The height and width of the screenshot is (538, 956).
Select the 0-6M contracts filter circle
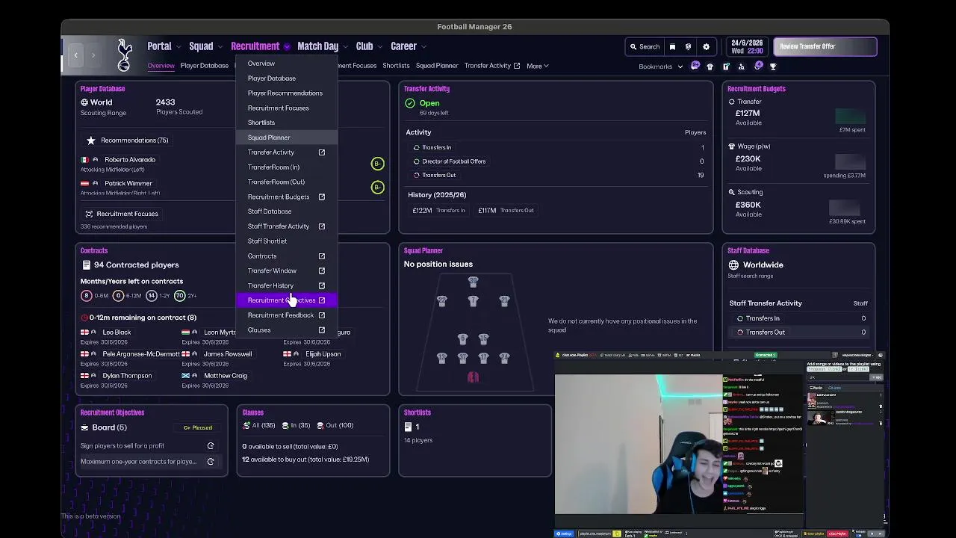point(87,296)
